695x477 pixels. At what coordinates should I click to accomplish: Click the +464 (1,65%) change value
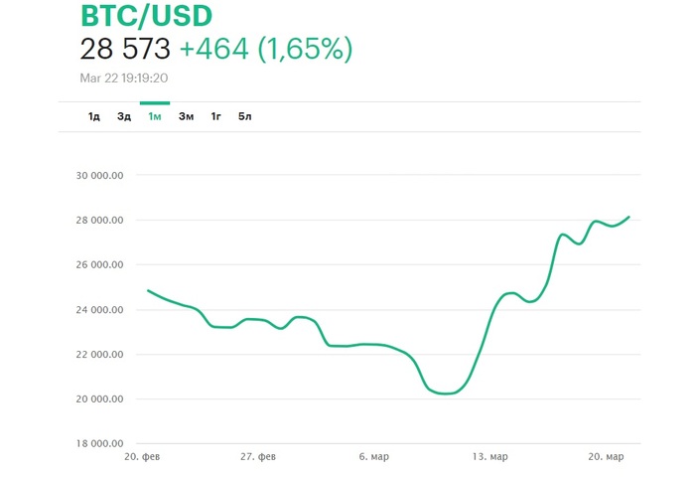click(265, 49)
